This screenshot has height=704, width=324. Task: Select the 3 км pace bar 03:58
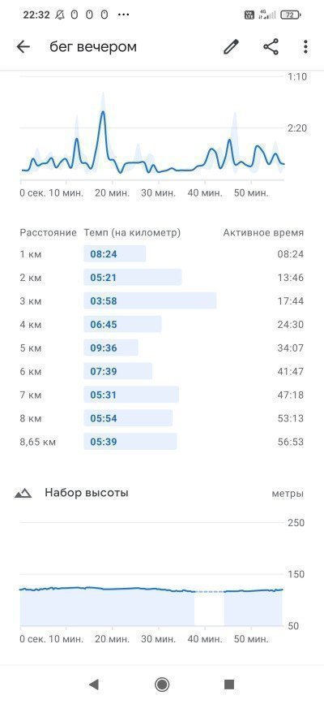150,300
